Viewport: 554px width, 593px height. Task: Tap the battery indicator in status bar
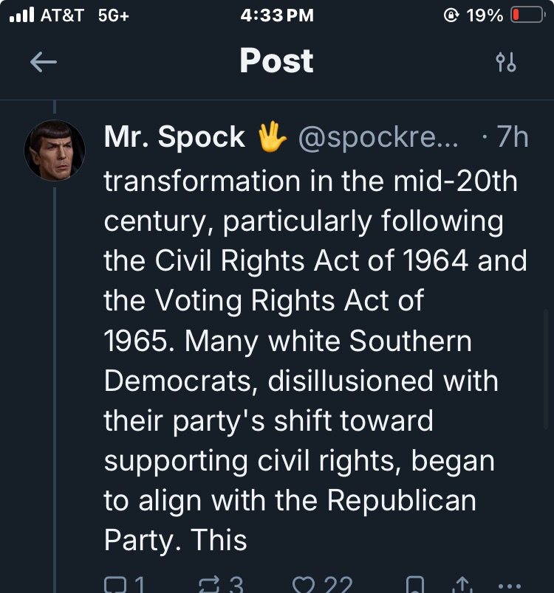527,15
